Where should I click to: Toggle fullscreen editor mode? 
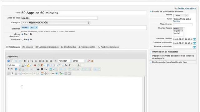[16, 69]
